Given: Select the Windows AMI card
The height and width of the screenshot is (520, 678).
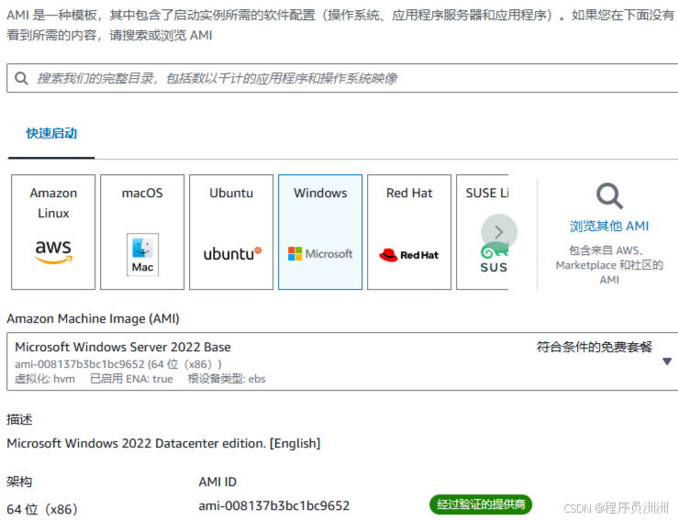Looking at the screenshot, I should tap(320, 232).
